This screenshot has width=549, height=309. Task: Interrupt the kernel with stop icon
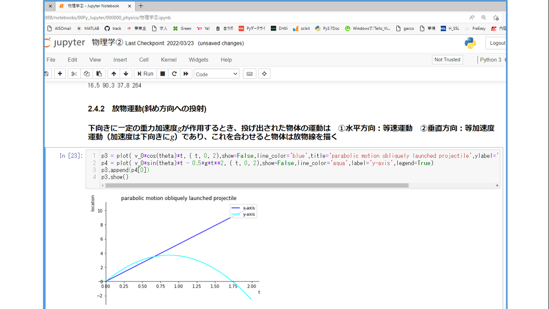pyautogui.click(x=162, y=74)
